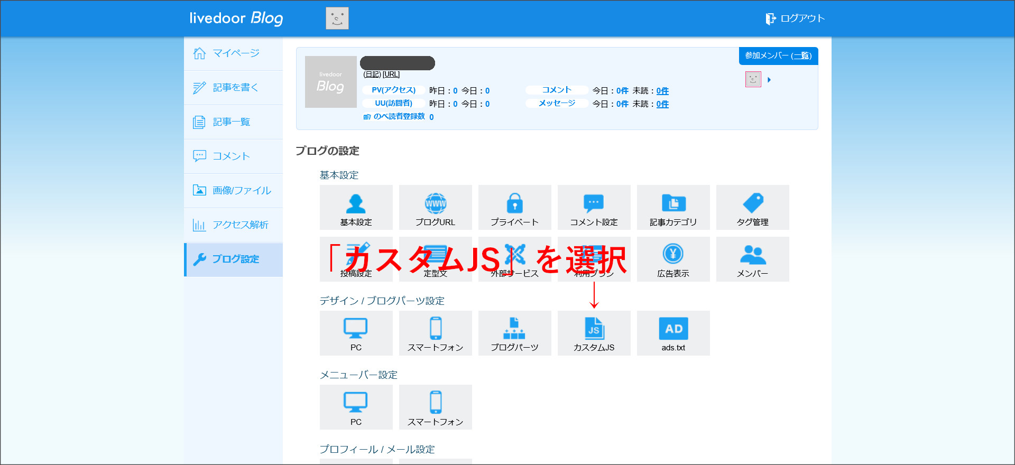This screenshot has height=465, width=1015.
Task: Open menu bar PC settings tile
Action: click(356, 407)
